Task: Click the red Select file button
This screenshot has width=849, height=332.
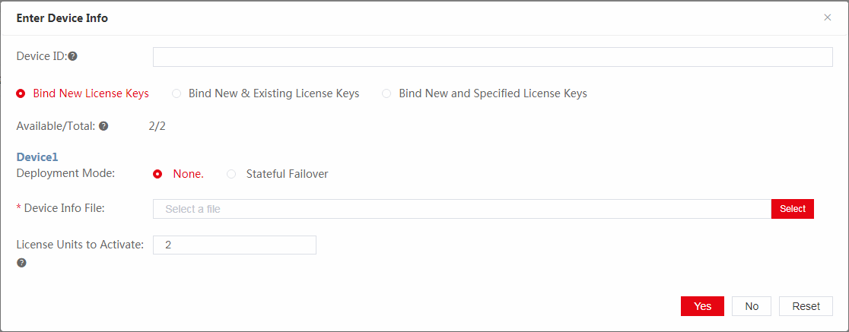Action: [793, 209]
